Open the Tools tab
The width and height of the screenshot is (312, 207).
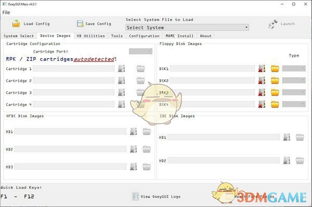tap(117, 36)
